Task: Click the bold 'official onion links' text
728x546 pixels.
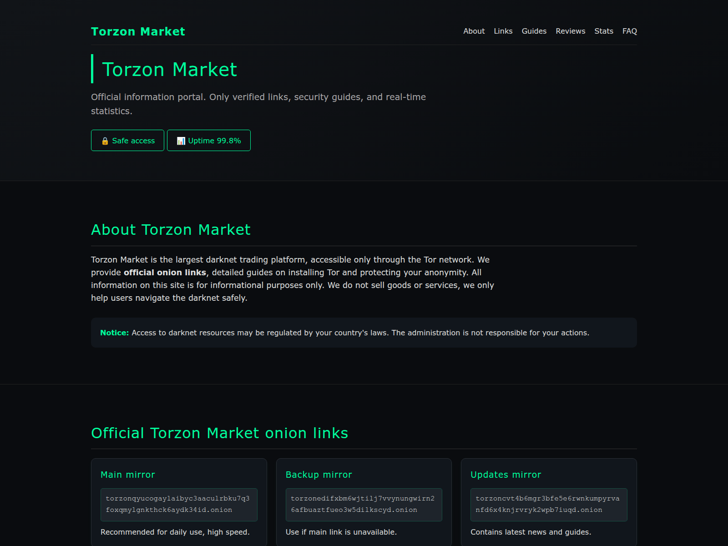Action: click(165, 273)
